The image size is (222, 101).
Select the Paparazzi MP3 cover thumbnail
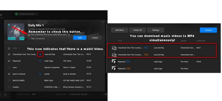(114, 62)
